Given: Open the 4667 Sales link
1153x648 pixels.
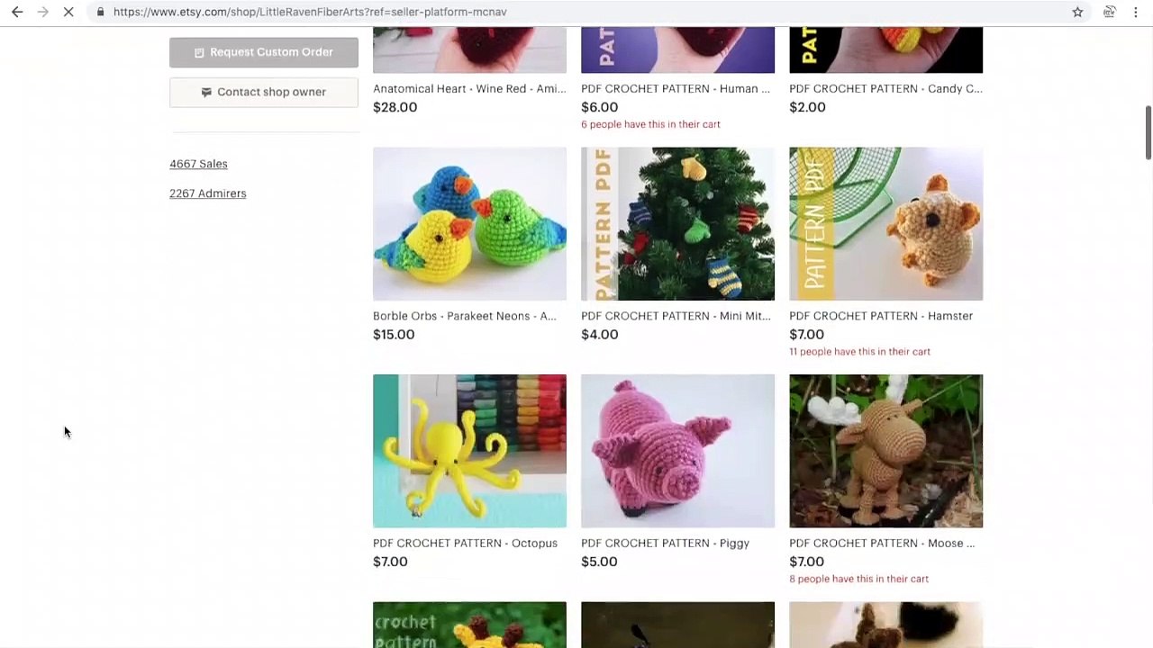Looking at the screenshot, I should (198, 164).
